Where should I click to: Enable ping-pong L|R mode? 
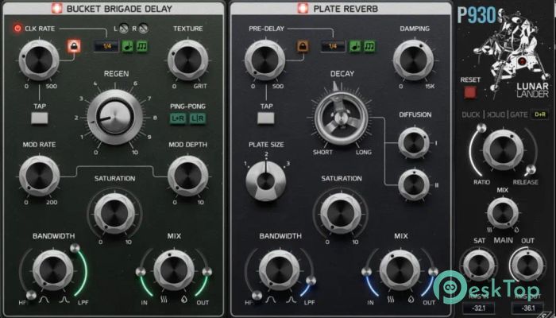tap(197, 118)
